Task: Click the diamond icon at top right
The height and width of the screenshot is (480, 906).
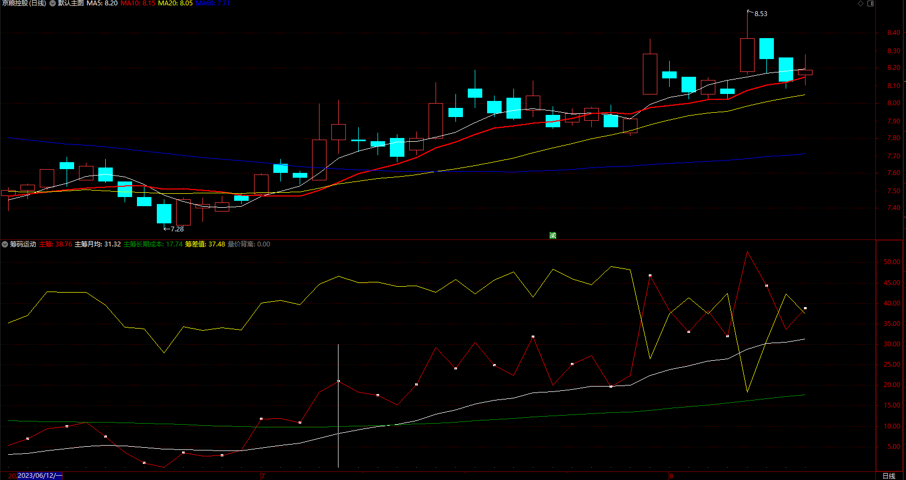Action: [860, 3]
